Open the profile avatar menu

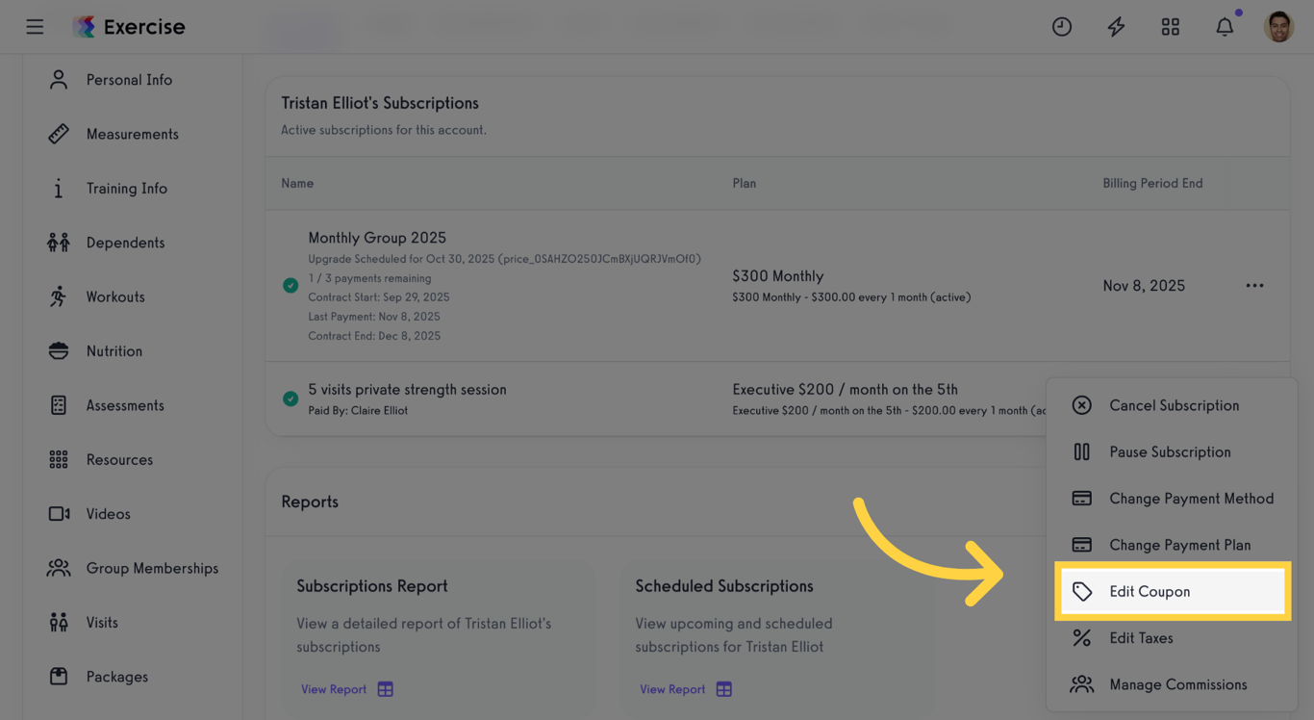[1278, 26]
